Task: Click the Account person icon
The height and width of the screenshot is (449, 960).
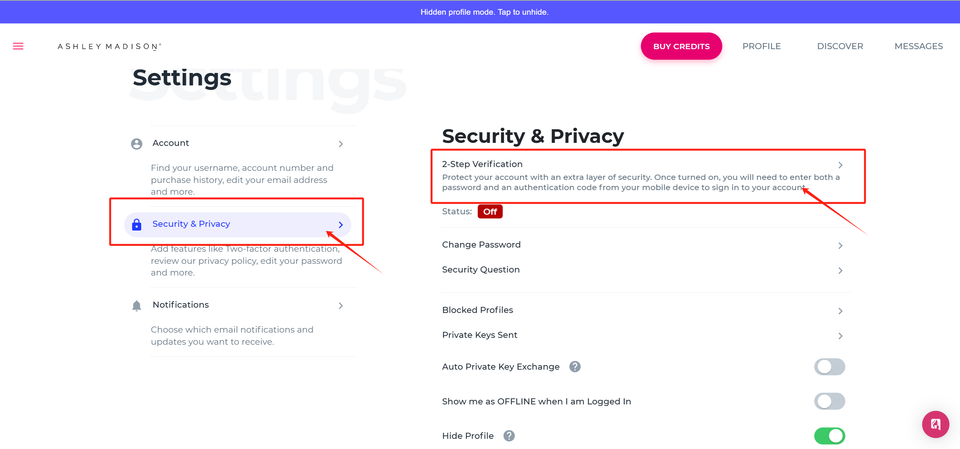Action: click(x=137, y=144)
